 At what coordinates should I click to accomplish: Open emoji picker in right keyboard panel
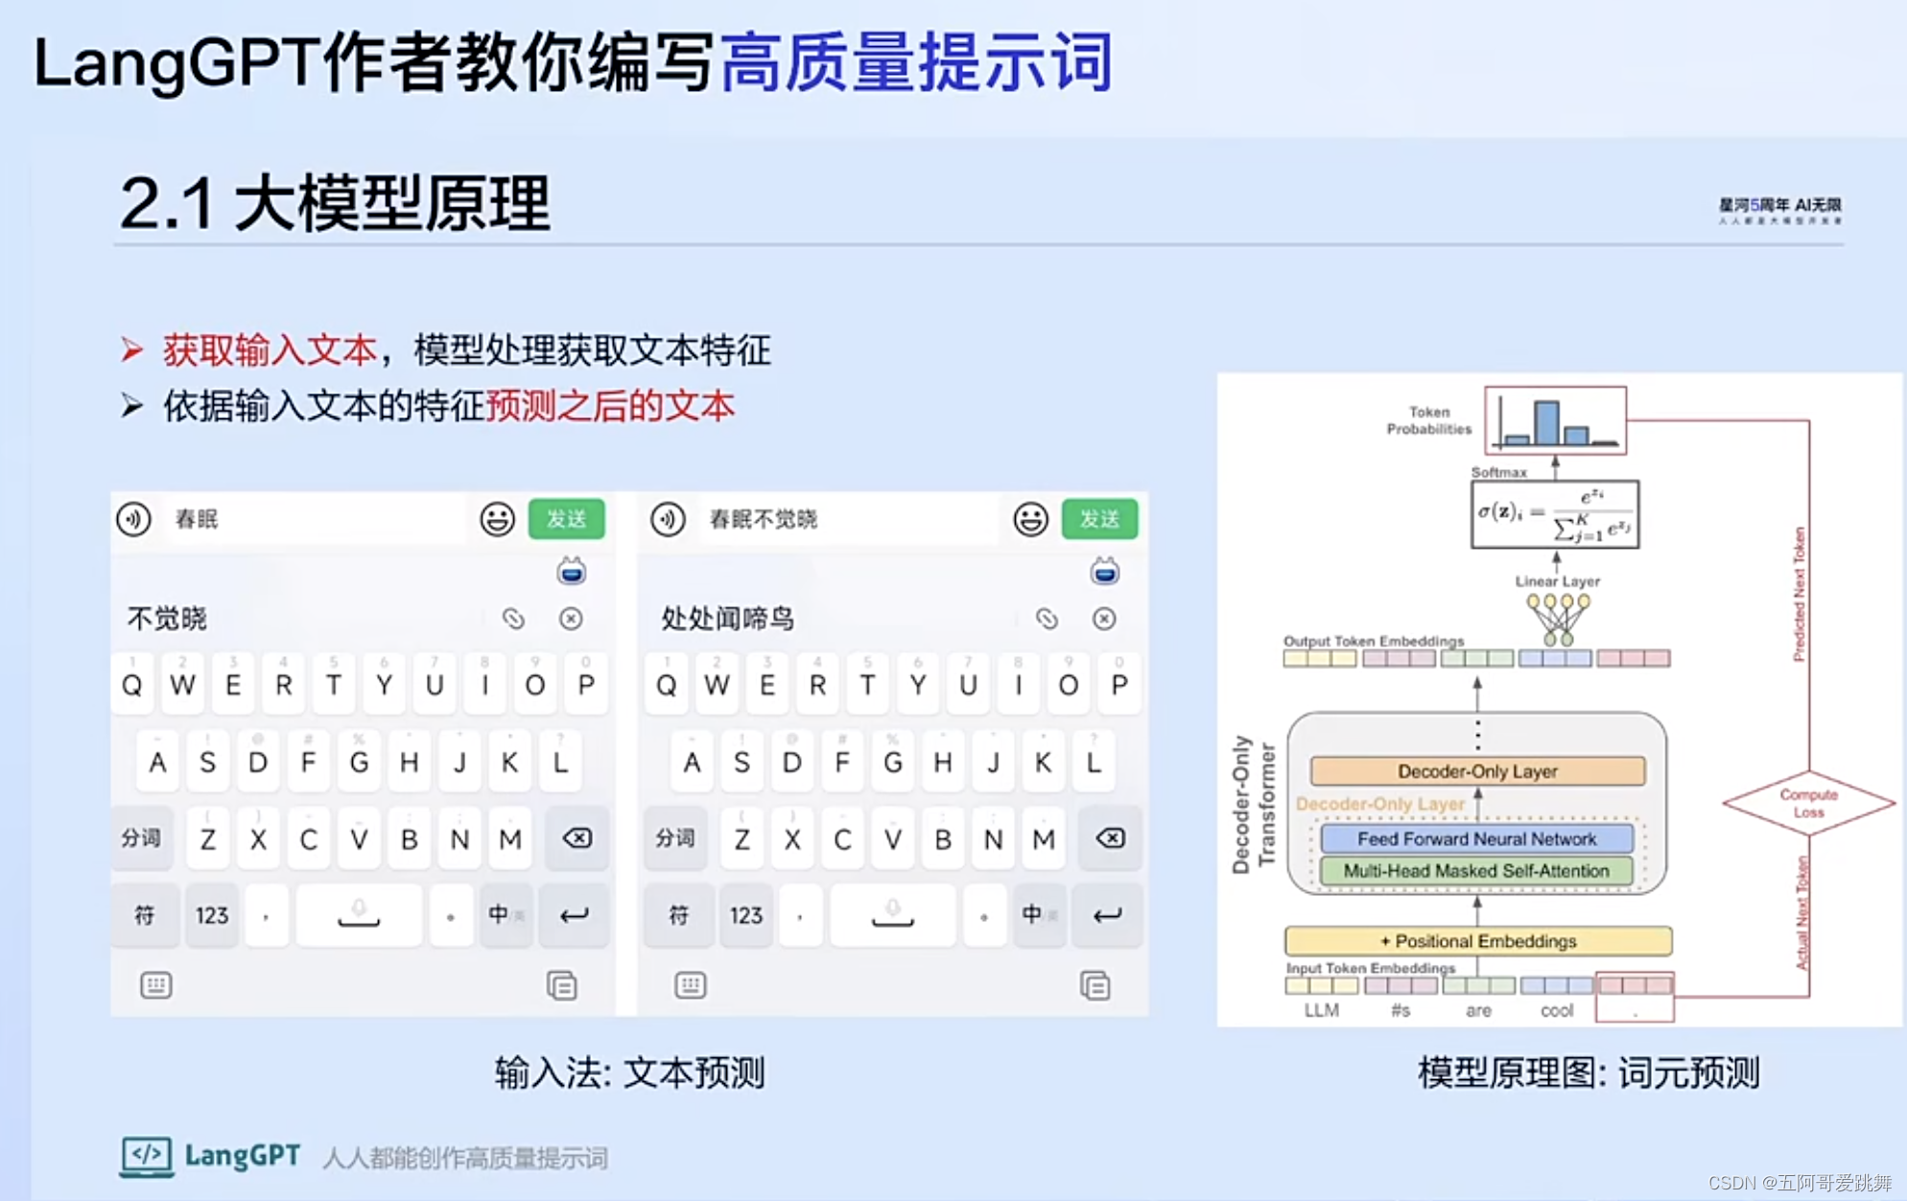[x=1030, y=519]
